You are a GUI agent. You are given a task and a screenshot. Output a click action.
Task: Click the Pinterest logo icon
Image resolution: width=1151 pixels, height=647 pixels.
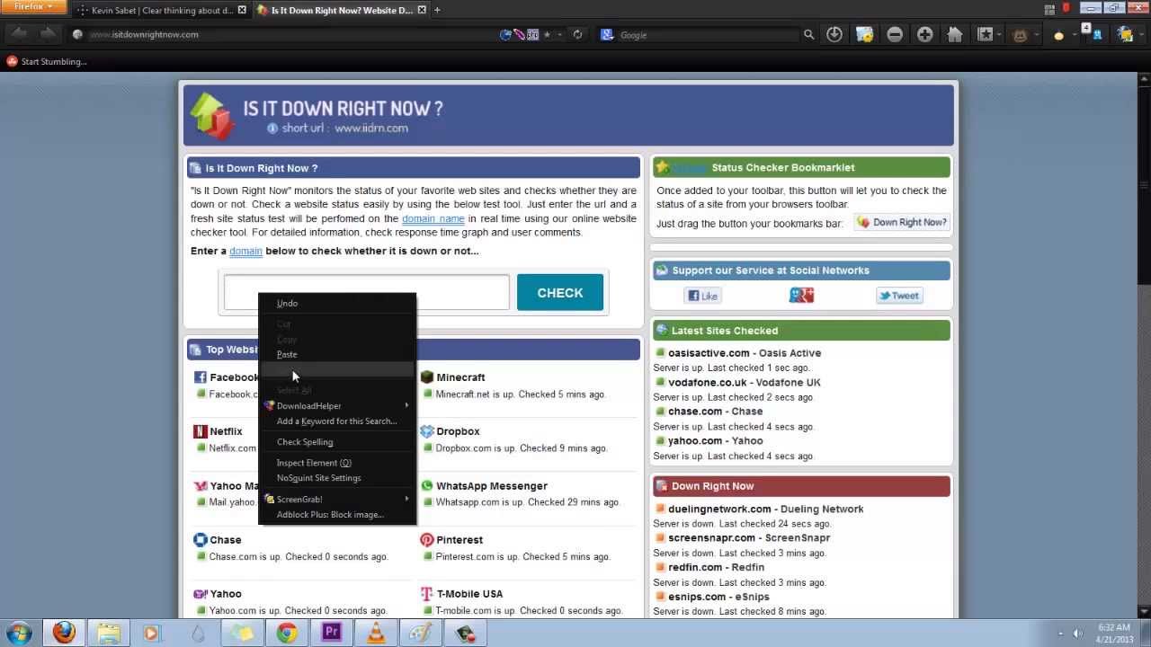point(426,540)
